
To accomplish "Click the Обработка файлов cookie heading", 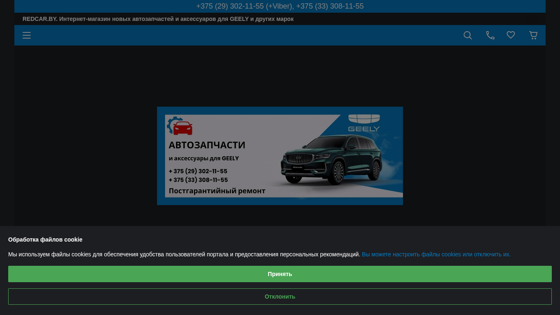I will (45, 240).
